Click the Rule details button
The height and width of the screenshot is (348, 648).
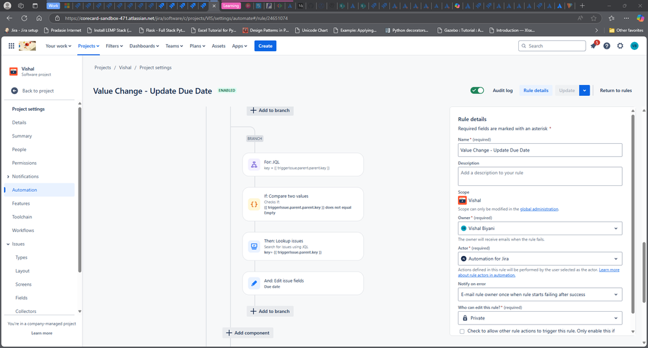(536, 91)
